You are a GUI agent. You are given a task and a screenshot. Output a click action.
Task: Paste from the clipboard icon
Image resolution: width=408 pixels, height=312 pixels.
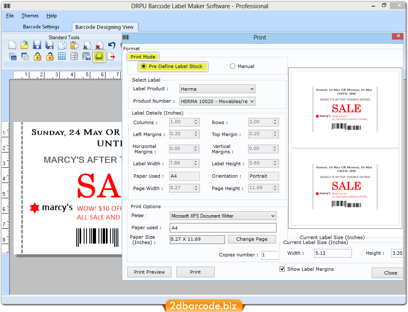75,45
